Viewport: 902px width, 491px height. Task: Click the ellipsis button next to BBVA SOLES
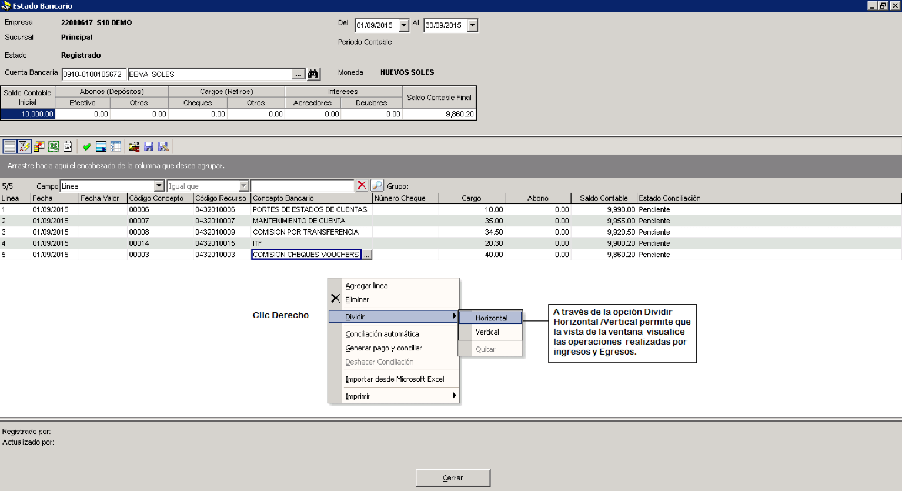click(299, 74)
